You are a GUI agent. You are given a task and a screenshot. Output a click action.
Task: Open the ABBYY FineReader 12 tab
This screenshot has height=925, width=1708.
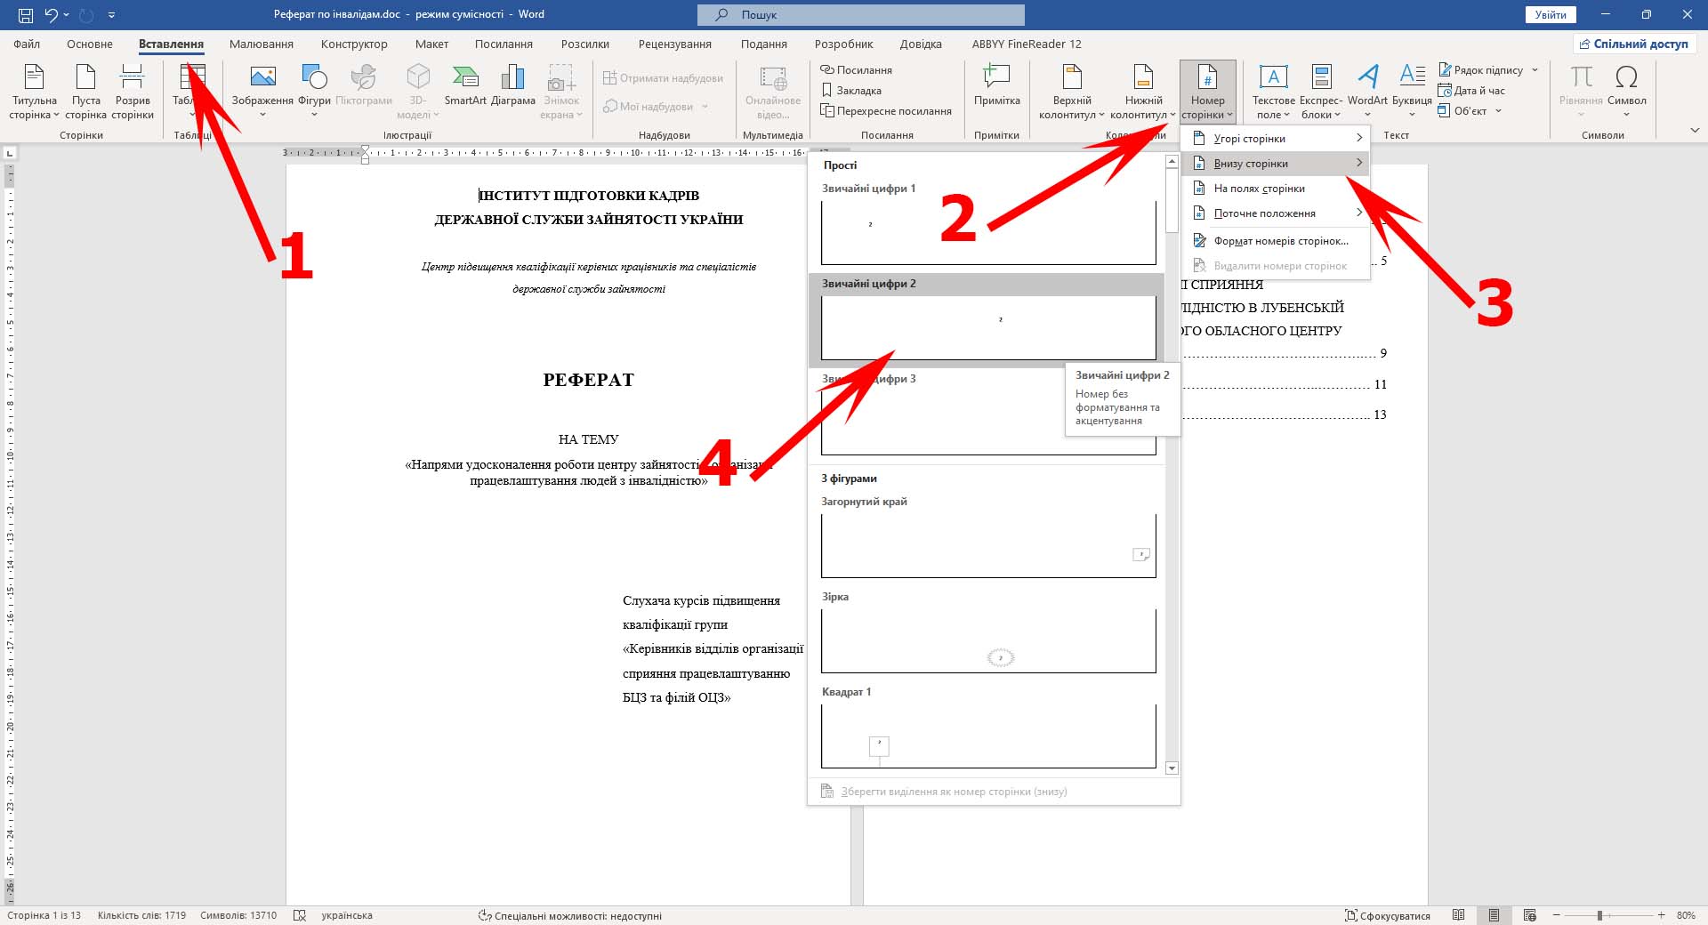click(x=1027, y=44)
